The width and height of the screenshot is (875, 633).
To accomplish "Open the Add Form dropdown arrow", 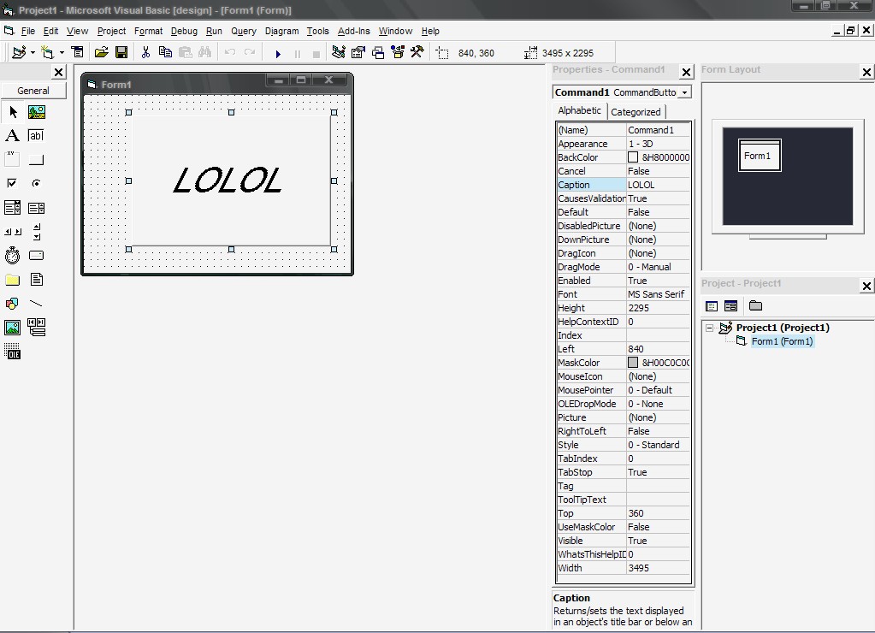I will 62,52.
